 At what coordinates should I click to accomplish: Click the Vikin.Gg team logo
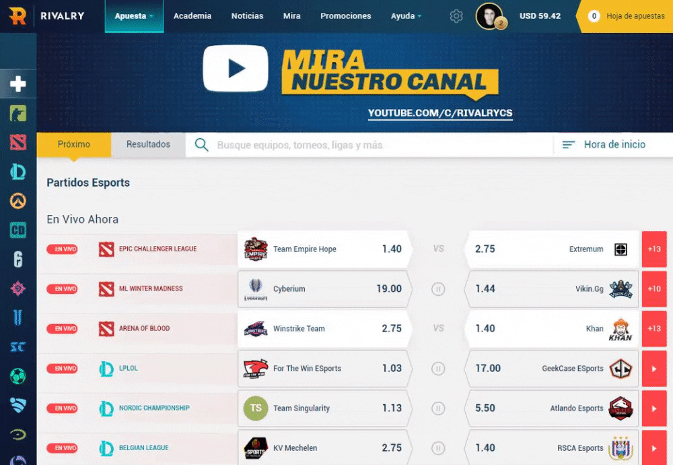click(621, 289)
